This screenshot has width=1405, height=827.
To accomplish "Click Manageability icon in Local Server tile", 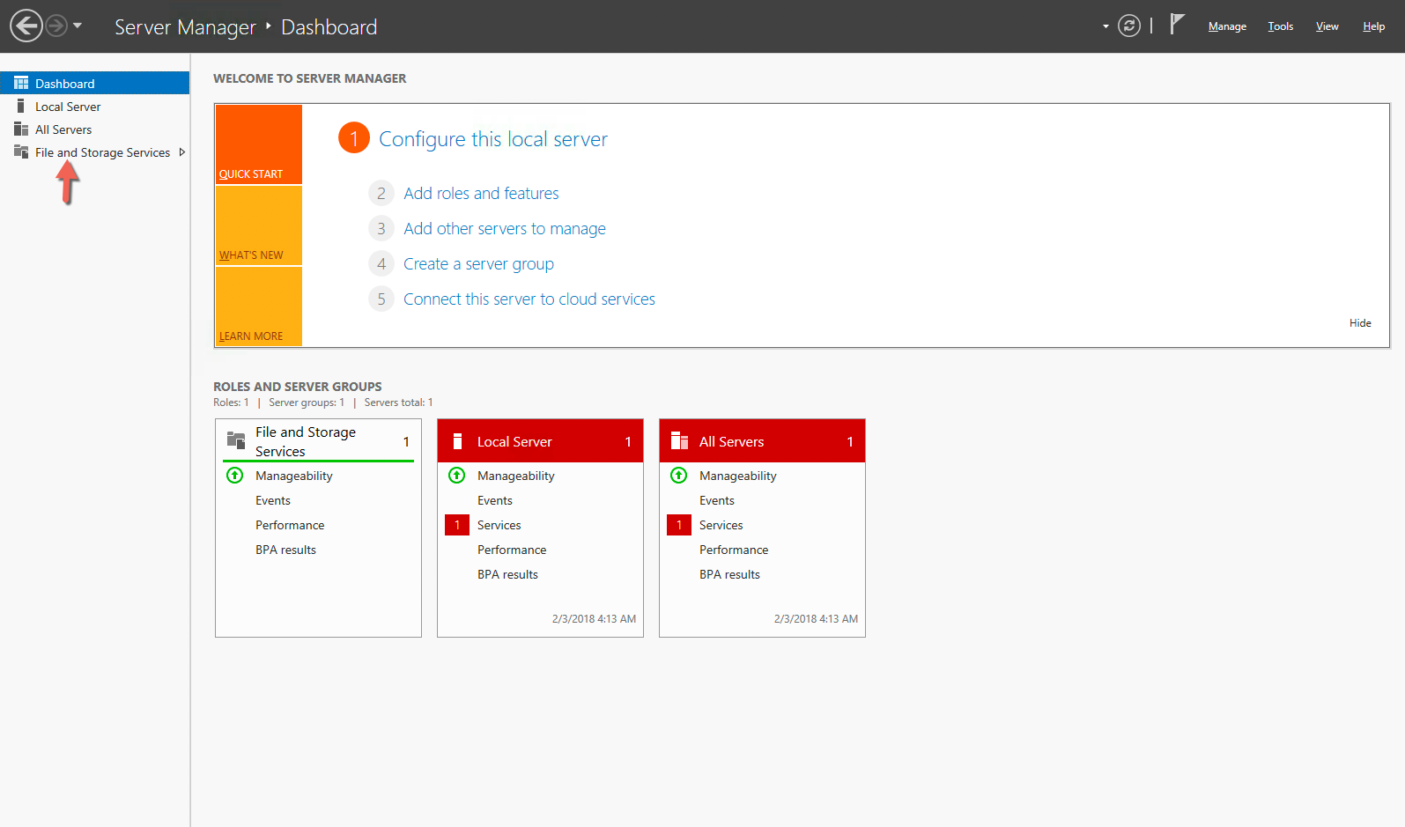I will click(457, 476).
